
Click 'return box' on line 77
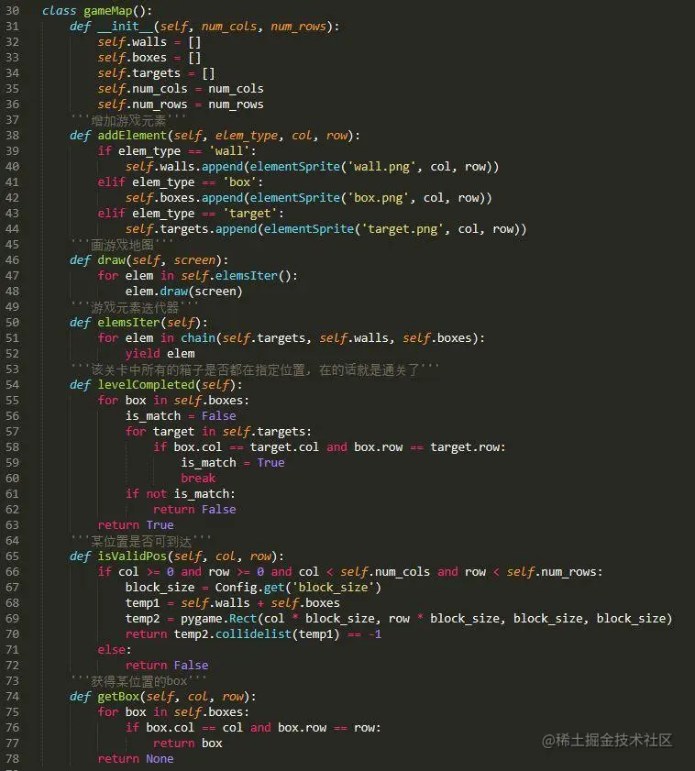(187, 743)
